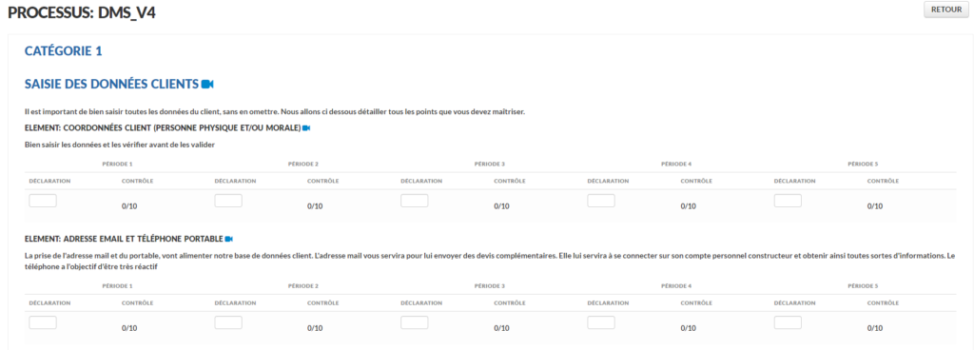974x350 pixels.
Task: Select Période 5 déclaration field for Coordonnées client
Action: click(788, 201)
